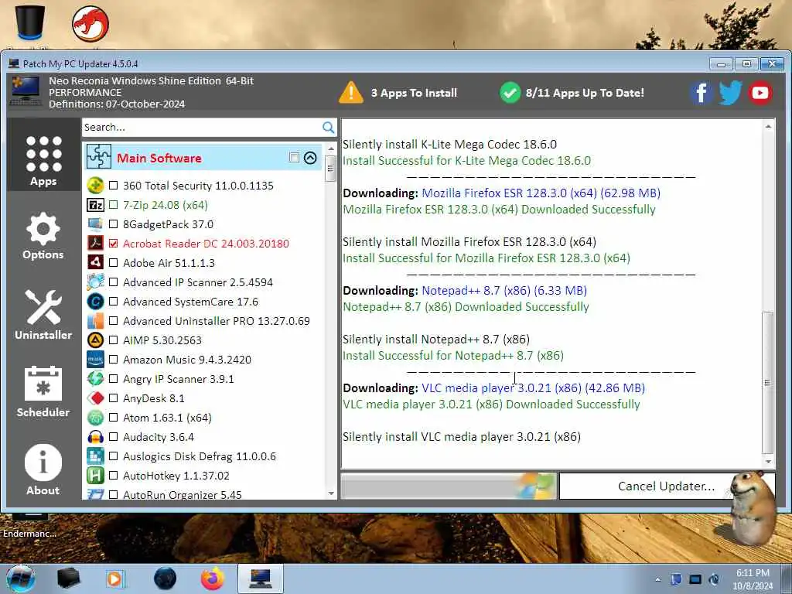Image resolution: width=792 pixels, height=594 pixels.
Task: Click the Acrobat Reader DC app icon
Action: [x=95, y=244]
